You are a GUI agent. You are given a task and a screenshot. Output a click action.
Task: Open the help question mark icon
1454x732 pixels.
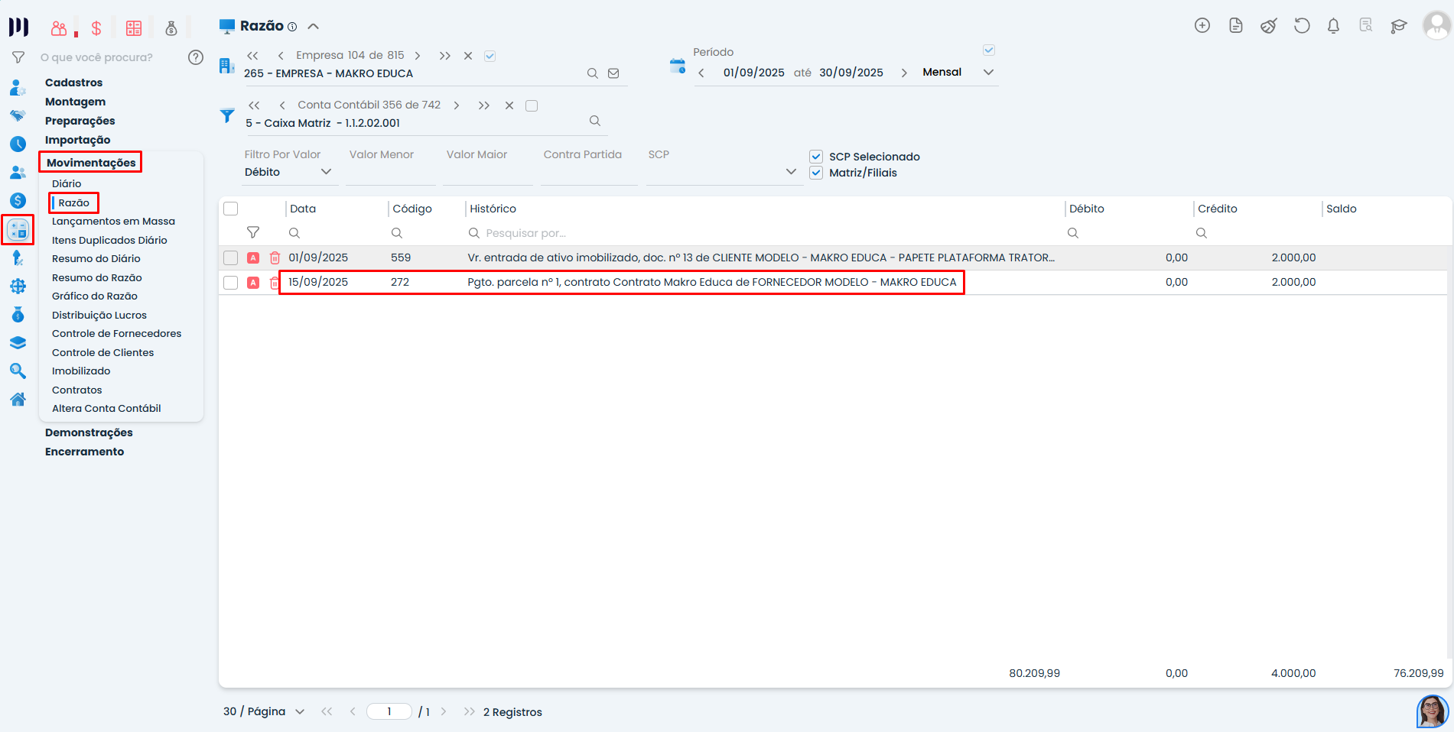196,57
